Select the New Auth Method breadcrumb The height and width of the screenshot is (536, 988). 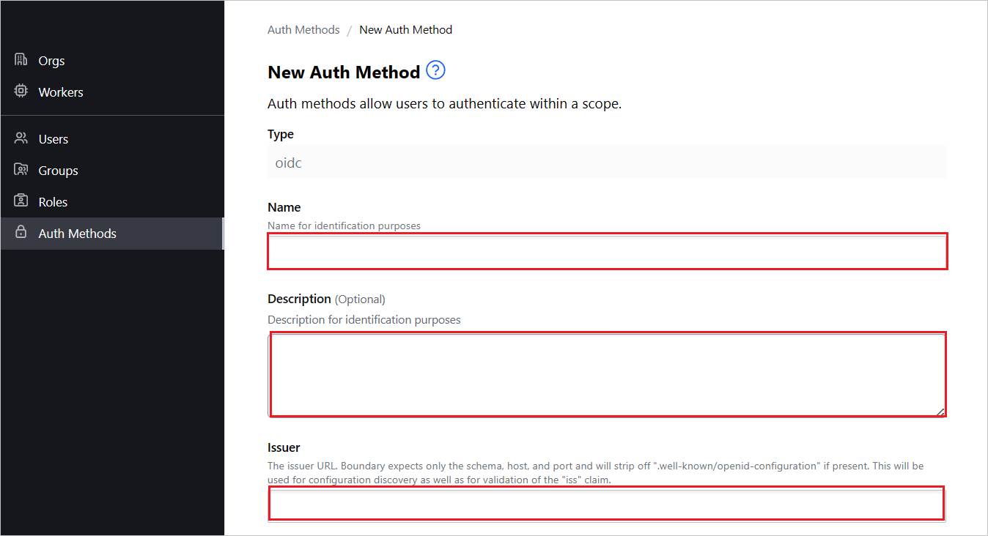pyautogui.click(x=405, y=29)
